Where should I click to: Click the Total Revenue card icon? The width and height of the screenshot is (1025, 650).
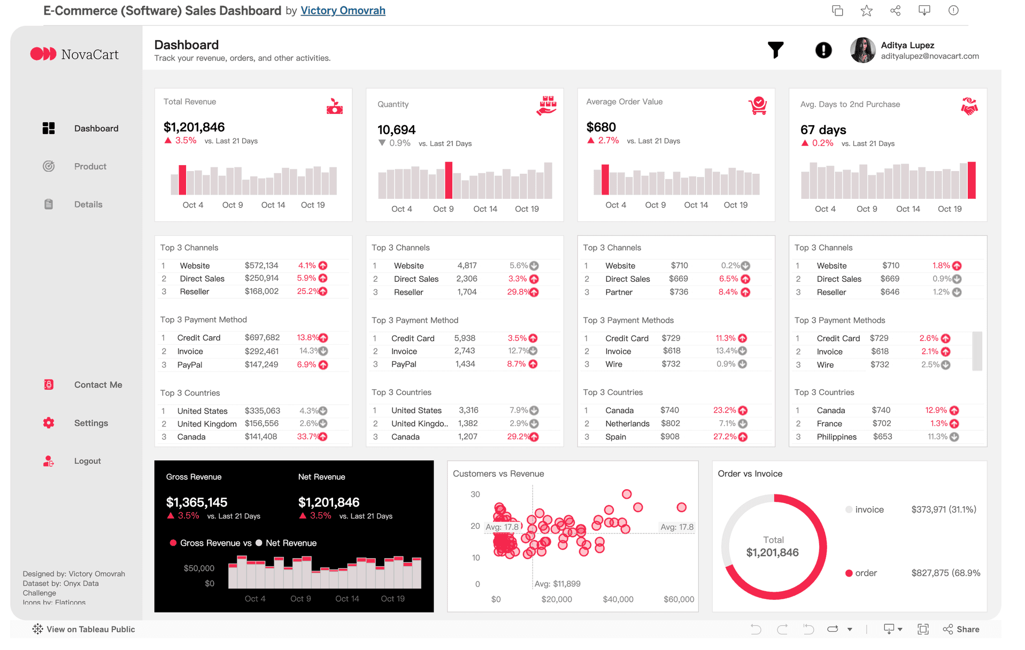point(334,106)
